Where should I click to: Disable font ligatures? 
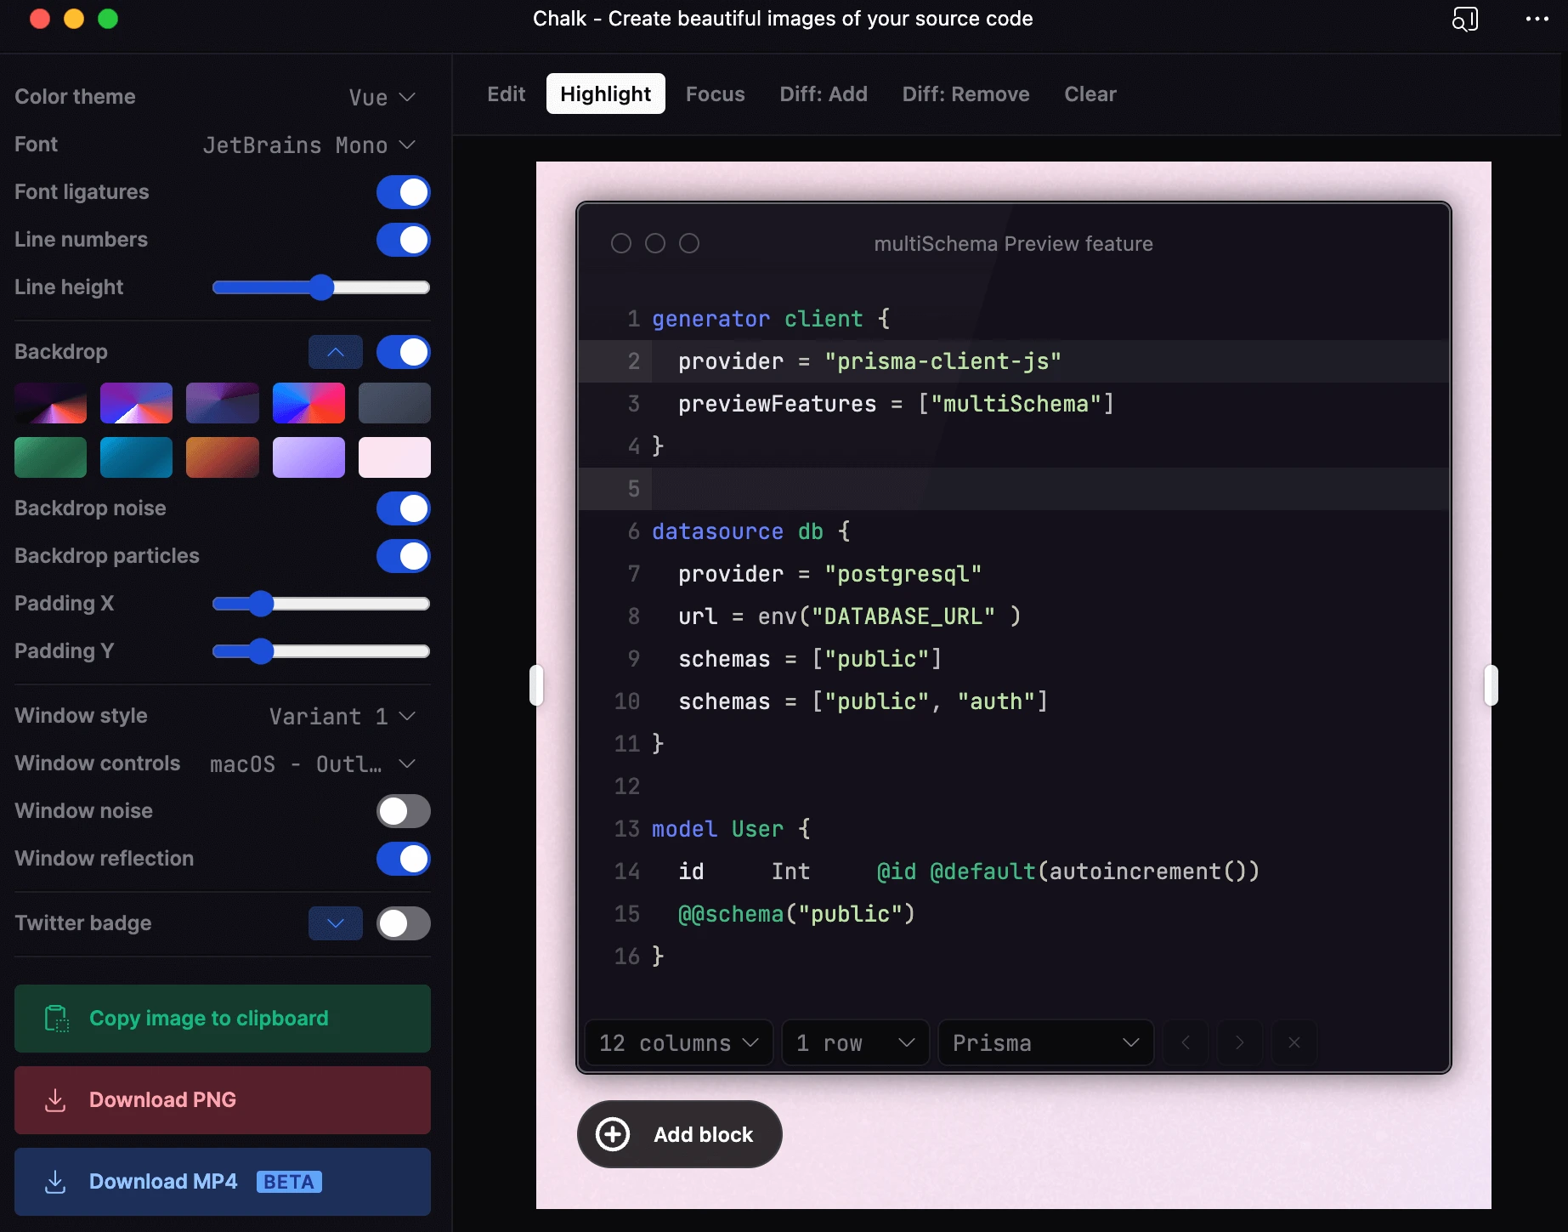(403, 192)
